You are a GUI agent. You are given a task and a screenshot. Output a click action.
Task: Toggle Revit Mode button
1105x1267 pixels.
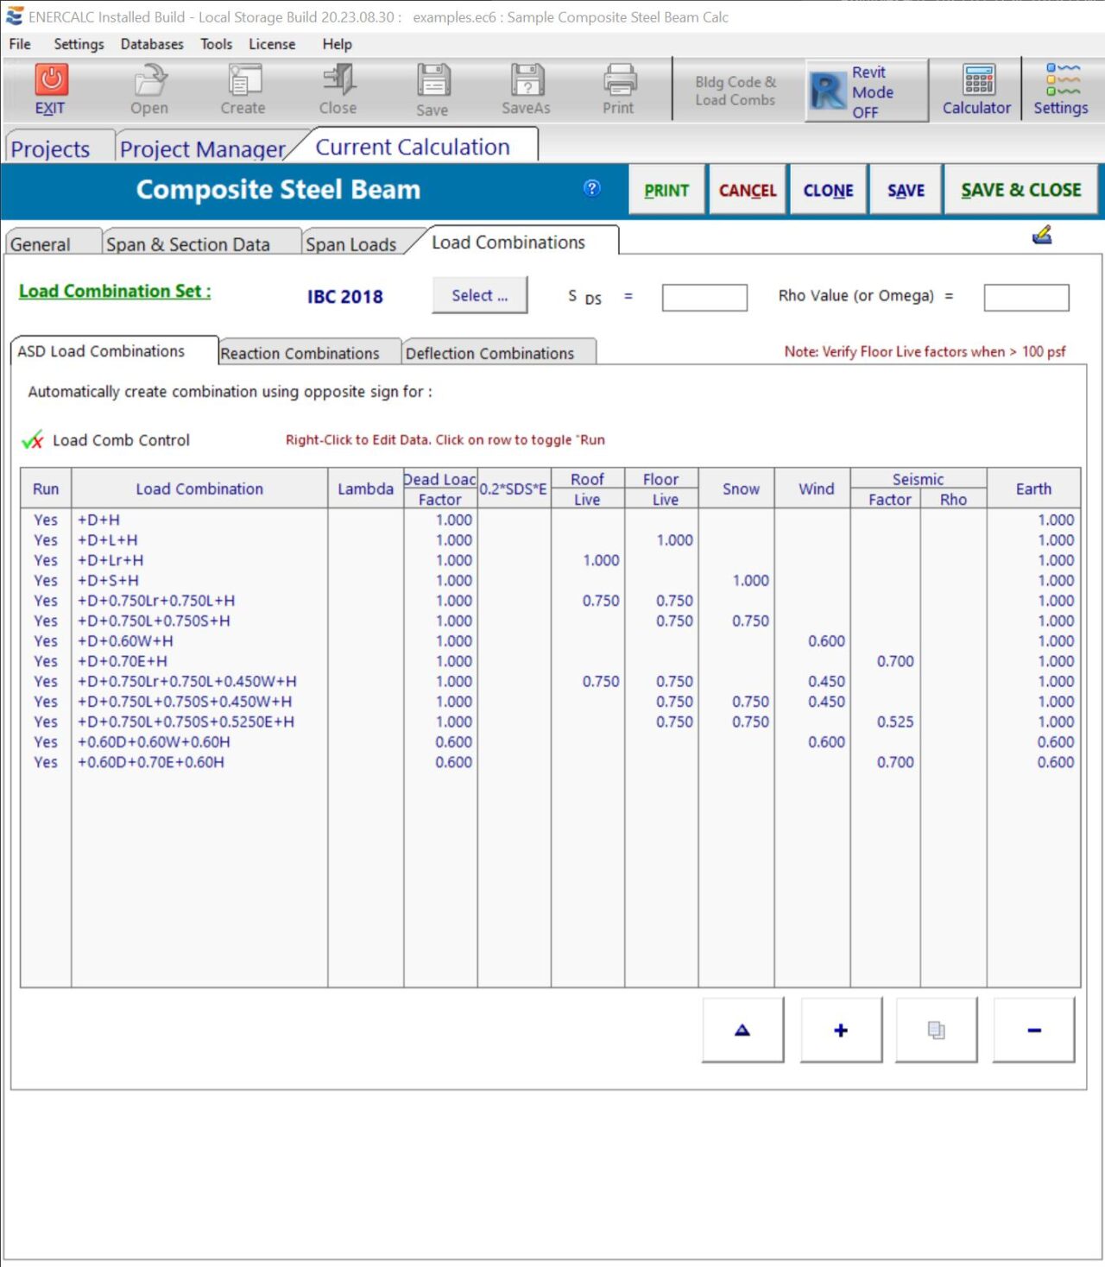click(x=866, y=91)
